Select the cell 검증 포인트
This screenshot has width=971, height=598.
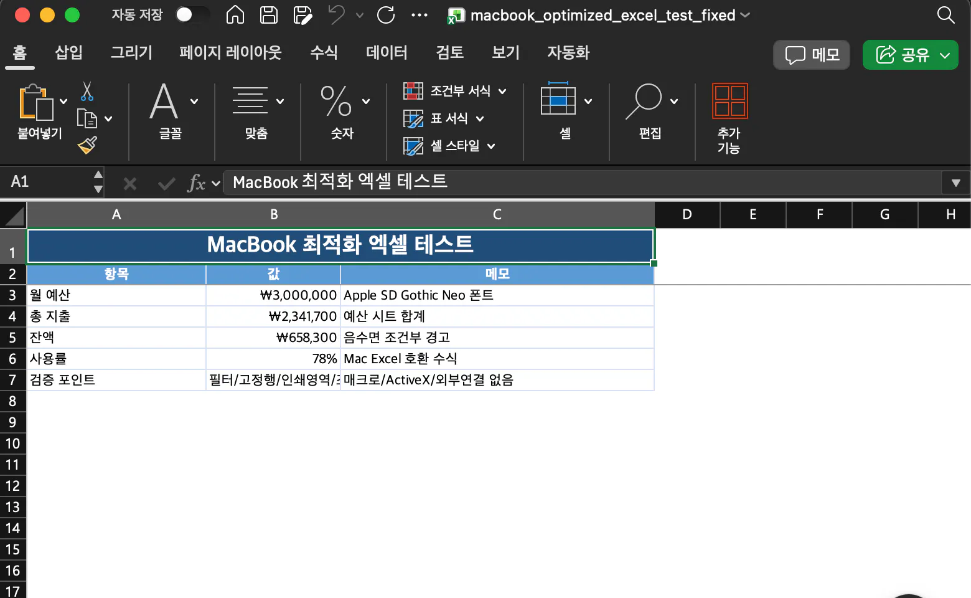pos(116,380)
